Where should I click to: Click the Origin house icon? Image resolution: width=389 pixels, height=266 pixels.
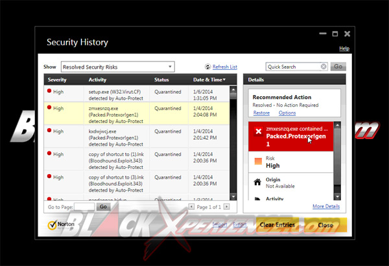[x=257, y=182]
